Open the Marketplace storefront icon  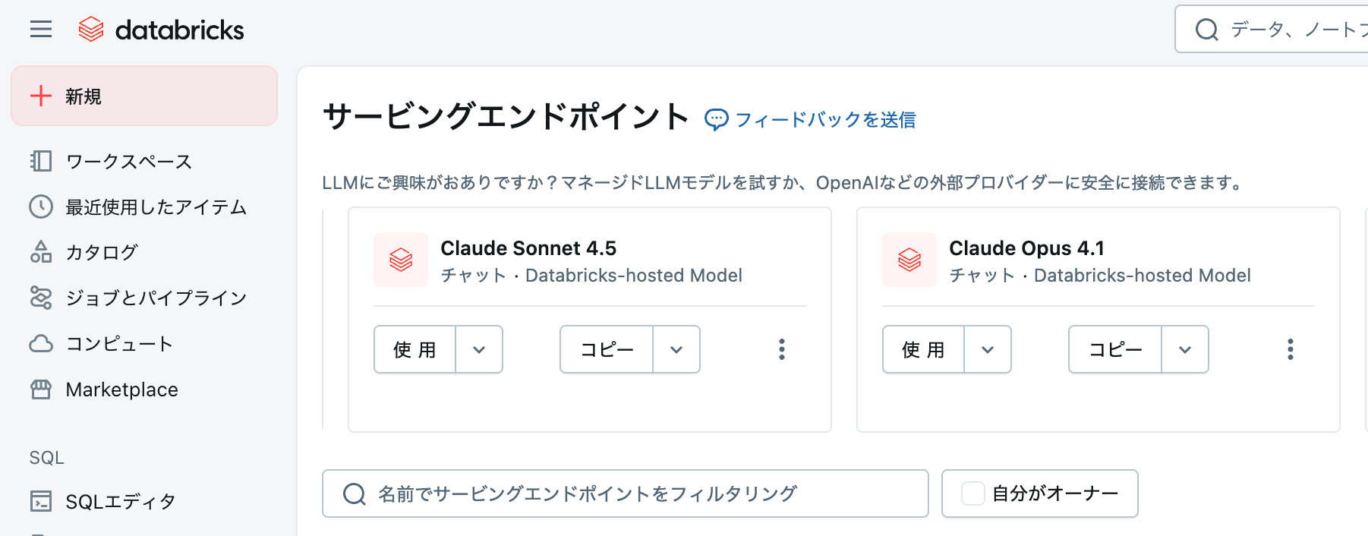(41, 389)
